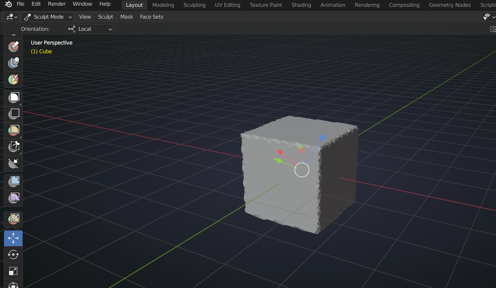Click the "Orientation:" label
The image size is (496, 288).
(x=35, y=29)
